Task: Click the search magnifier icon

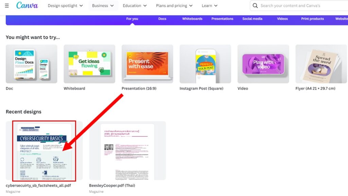Action: [255, 6]
